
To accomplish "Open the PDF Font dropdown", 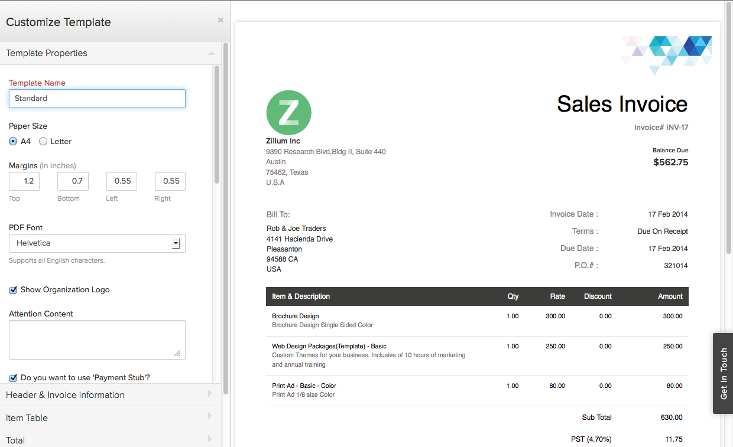I will tap(97, 243).
